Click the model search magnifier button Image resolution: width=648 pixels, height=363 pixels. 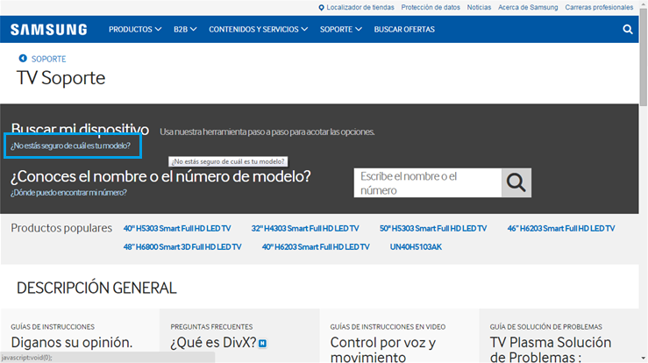[516, 182]
